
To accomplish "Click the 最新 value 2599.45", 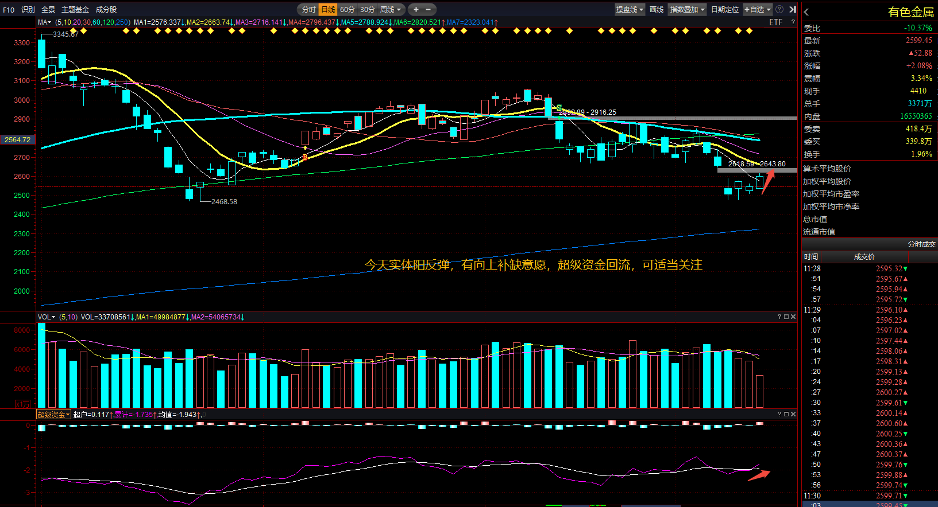I will click(919, 41).
